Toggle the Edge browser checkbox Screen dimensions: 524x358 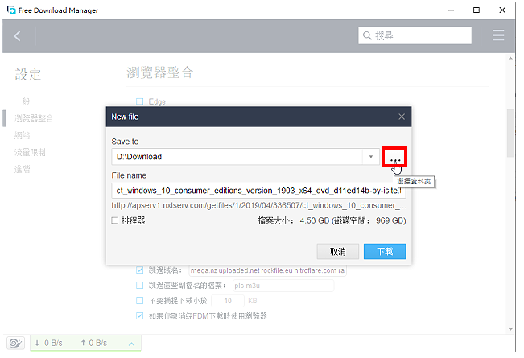pyautogui.click(x=140, y=101)
